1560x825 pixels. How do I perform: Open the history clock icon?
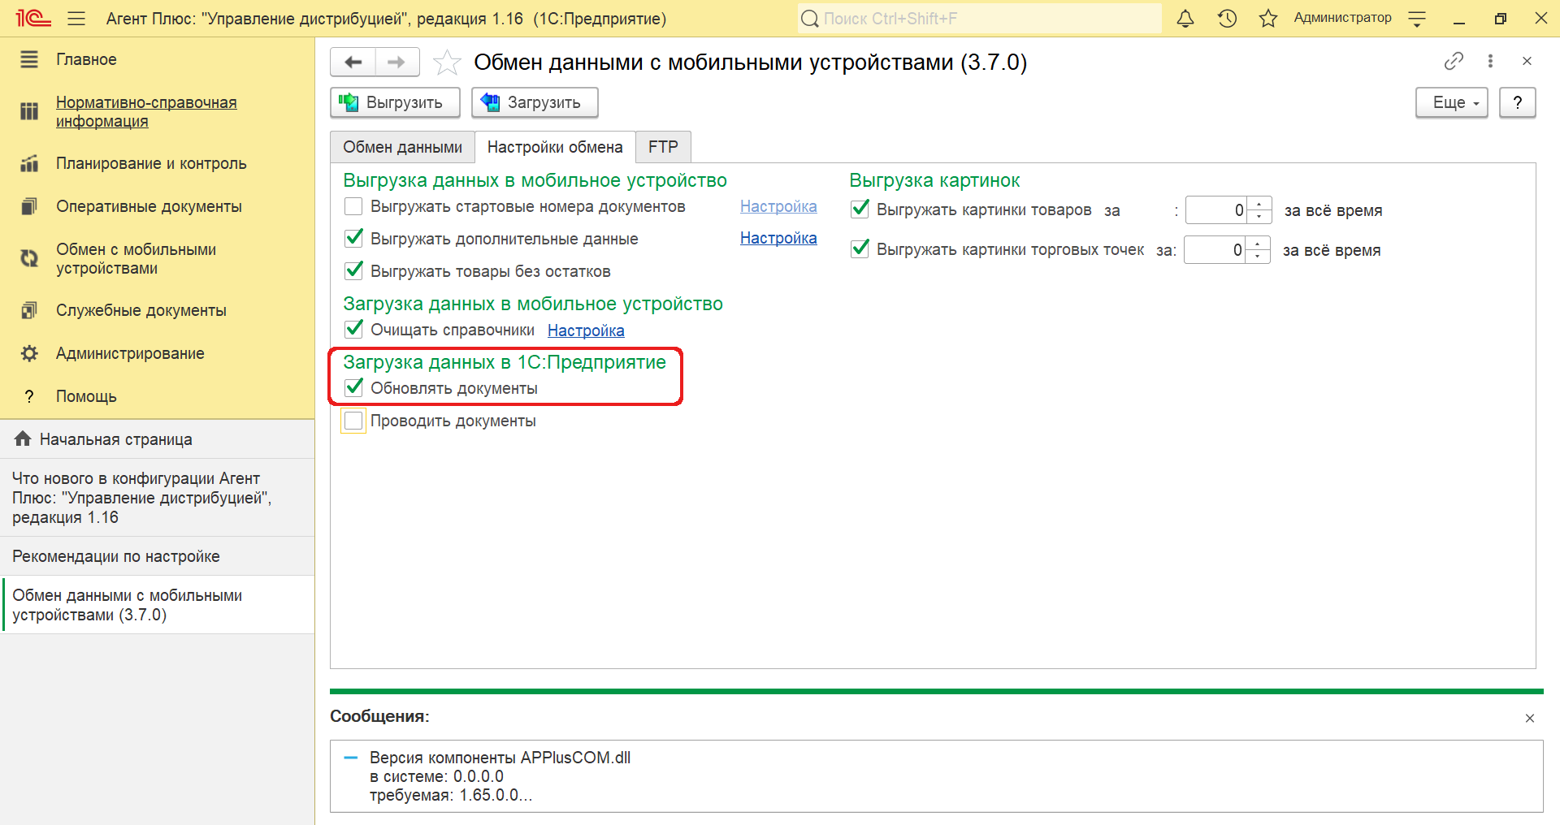click(x=1227, y=18)
